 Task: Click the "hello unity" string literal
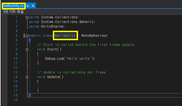point(79,59)
